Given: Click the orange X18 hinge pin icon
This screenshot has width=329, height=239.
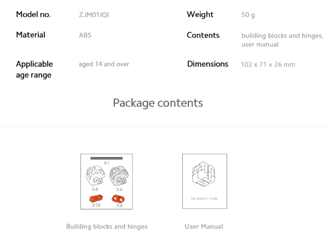Looking at the screenshot, I should [x=96, y=198].
